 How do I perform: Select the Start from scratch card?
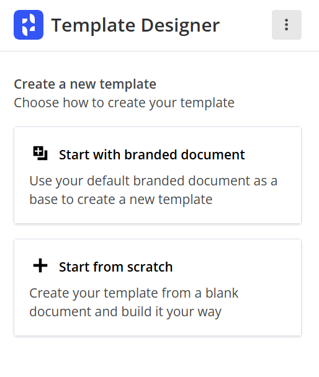click(x=158, y=287)
